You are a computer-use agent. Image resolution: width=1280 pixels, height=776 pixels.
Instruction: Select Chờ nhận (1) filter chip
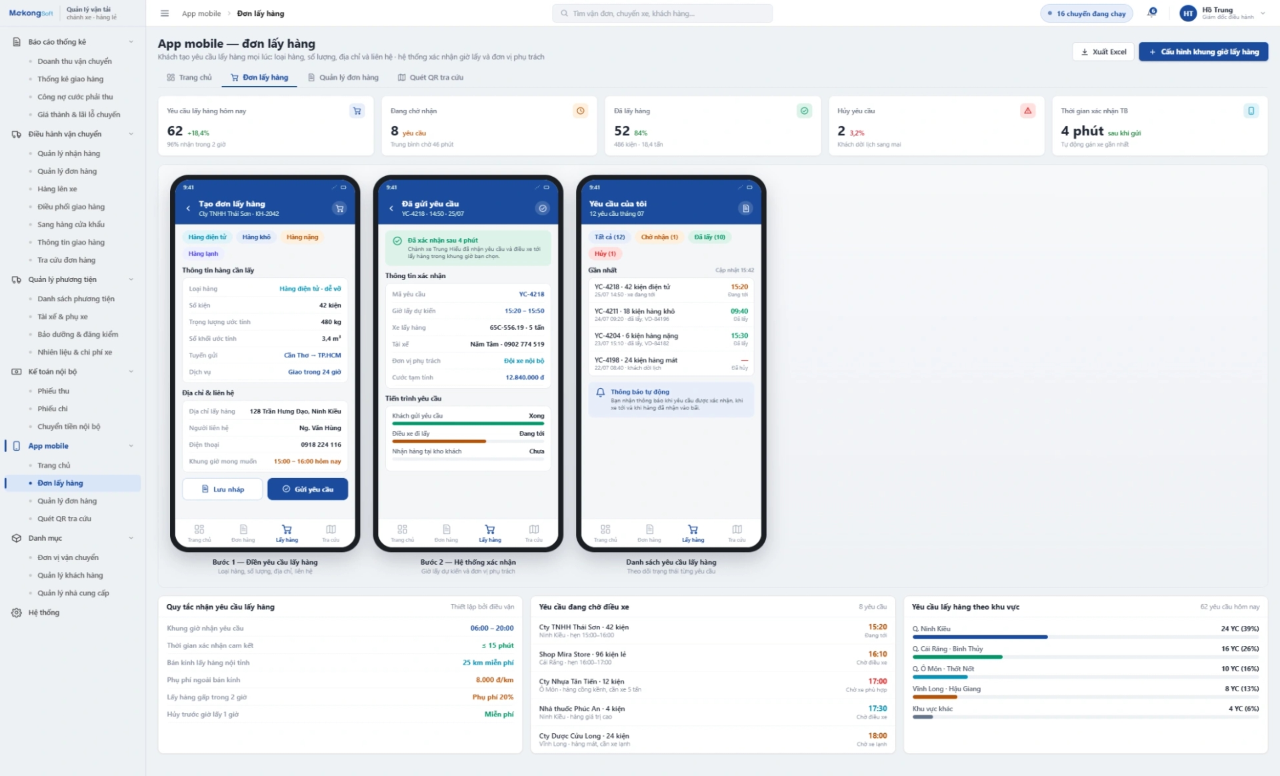tap(659, 237)
